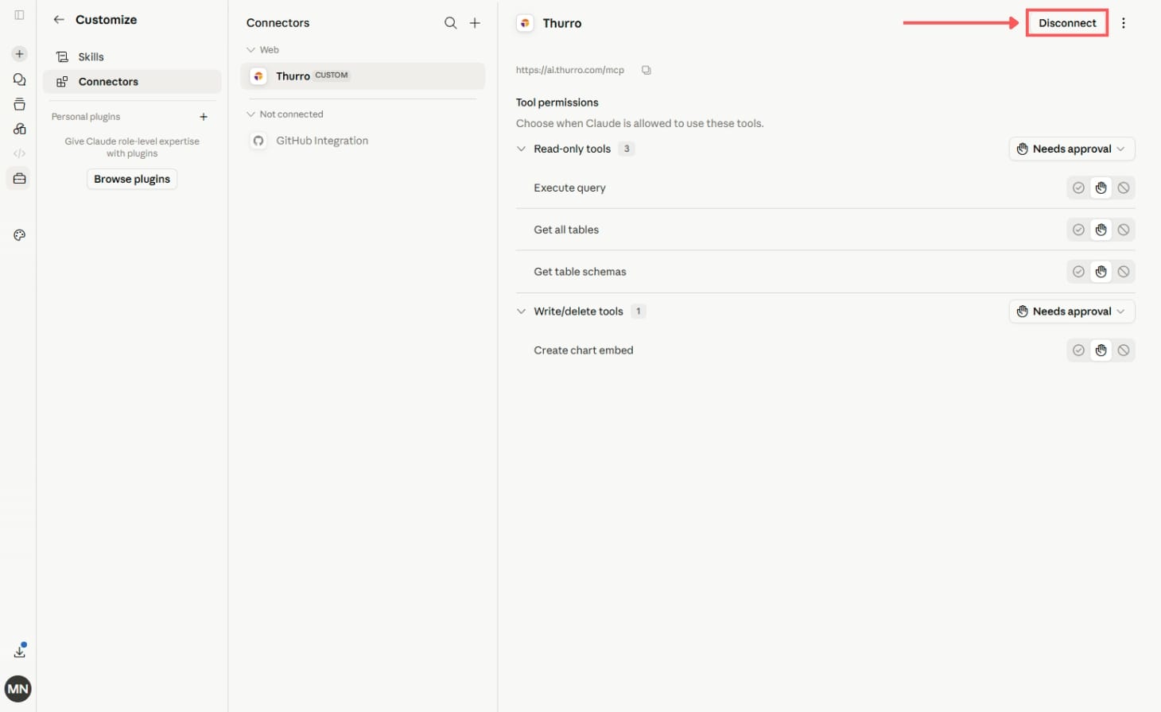Start a new chat with plus icon
Image resolution: width=1161 pixels, height=712 pixels.
(x=19, y=54)
